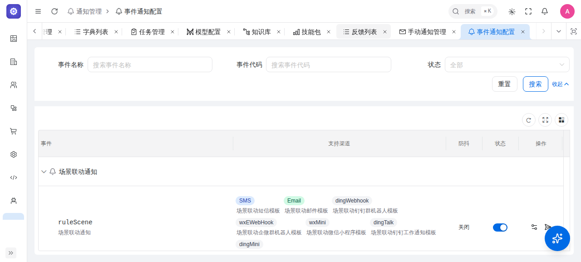Image resolution: width=581 pixels, height=262 pixels.
Task: Open the building icon in the sidebar
Action: click(x=14, y=62)
